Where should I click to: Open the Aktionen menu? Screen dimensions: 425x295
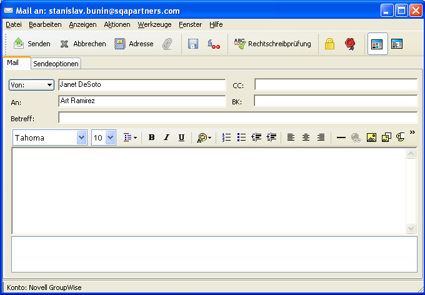click(x=117, y=24)
